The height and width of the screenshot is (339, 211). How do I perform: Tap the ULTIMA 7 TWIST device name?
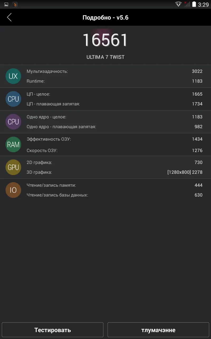(x=105, y=57)
